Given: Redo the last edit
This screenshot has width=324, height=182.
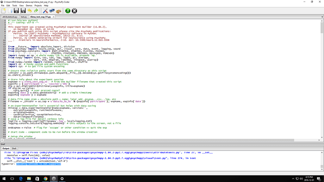Looking at the screenshot, I should pyautogui.click(x=36, y=10).
